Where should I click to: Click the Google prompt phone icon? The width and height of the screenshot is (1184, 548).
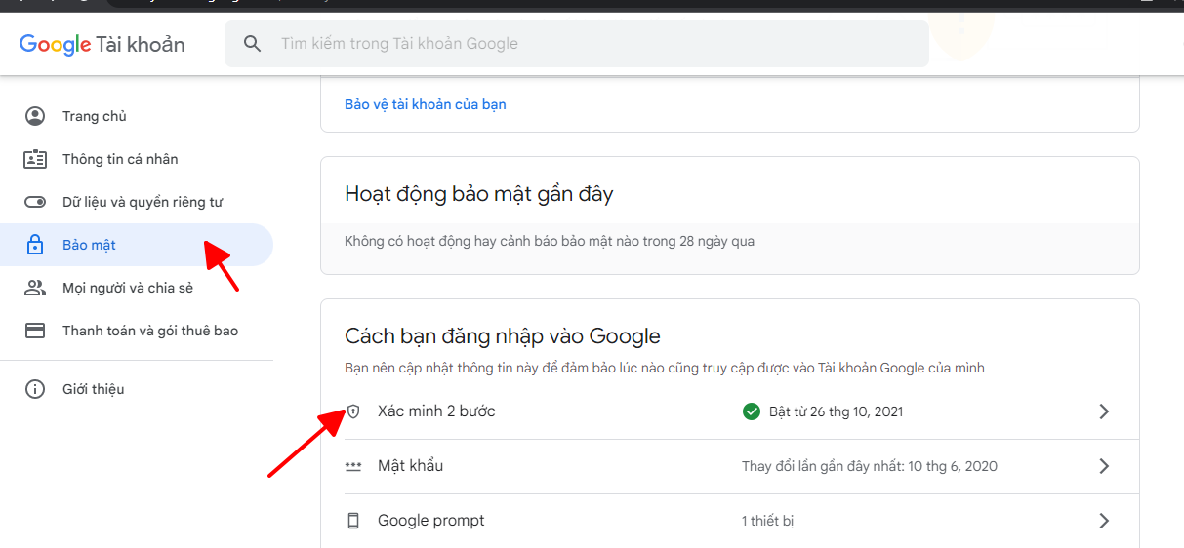(x=353, y=521)
